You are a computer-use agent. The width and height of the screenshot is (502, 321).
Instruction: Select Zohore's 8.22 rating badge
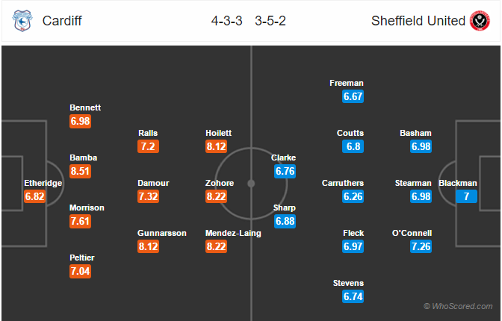tap(216, 196)
